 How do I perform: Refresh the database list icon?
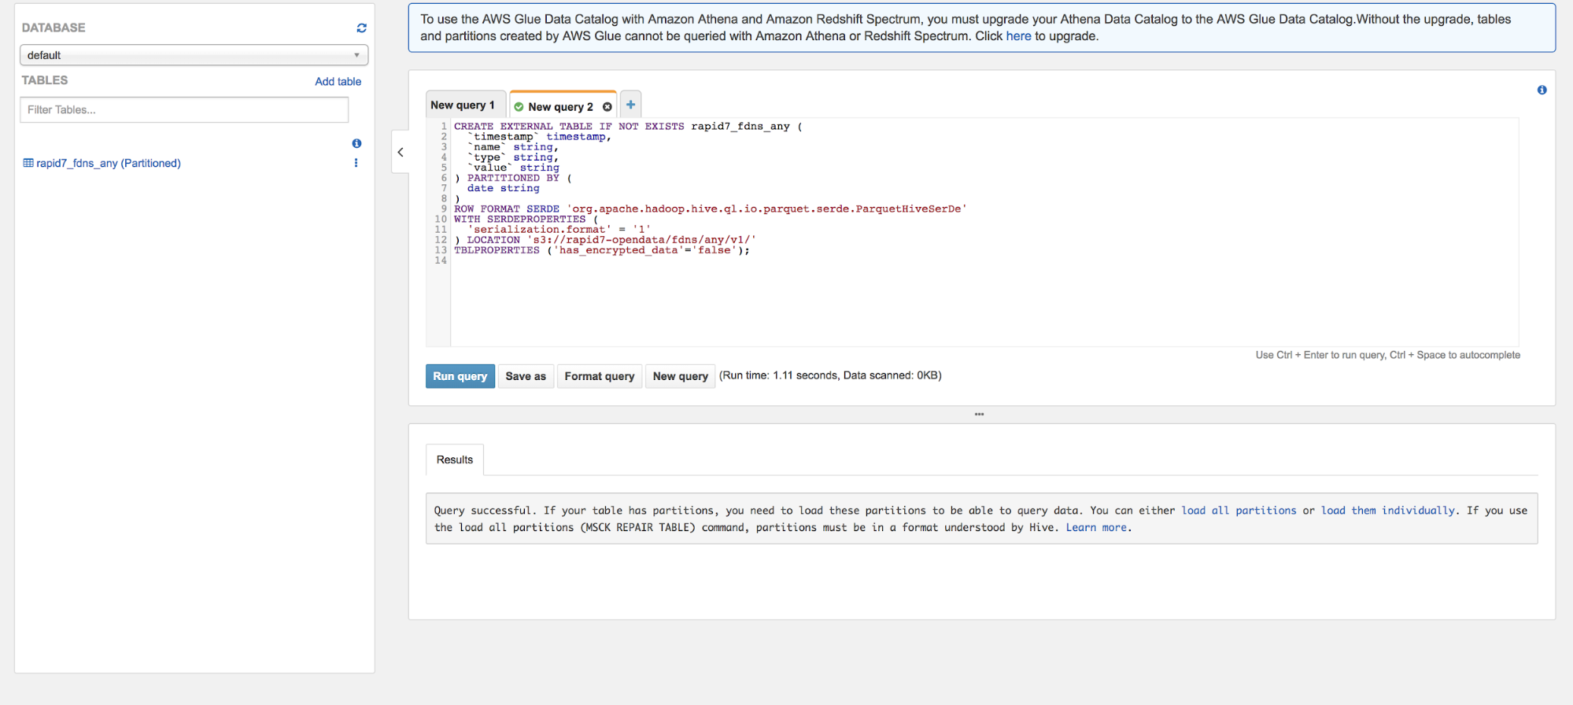click(361, 28)
